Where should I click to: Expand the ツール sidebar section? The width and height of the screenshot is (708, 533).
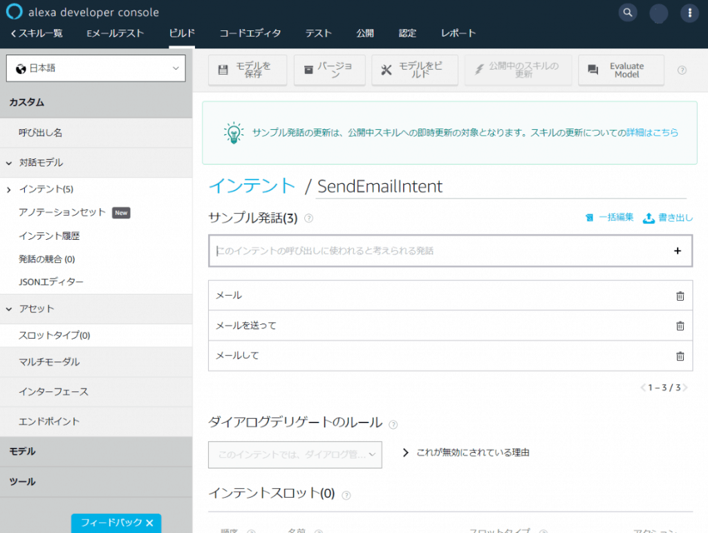[x=96, y=482]
